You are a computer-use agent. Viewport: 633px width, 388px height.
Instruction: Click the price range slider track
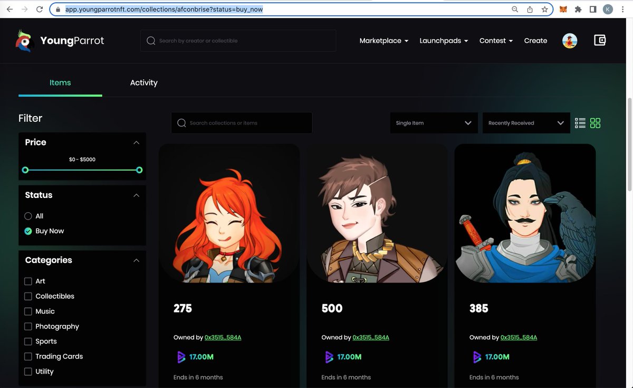(82, 170)
